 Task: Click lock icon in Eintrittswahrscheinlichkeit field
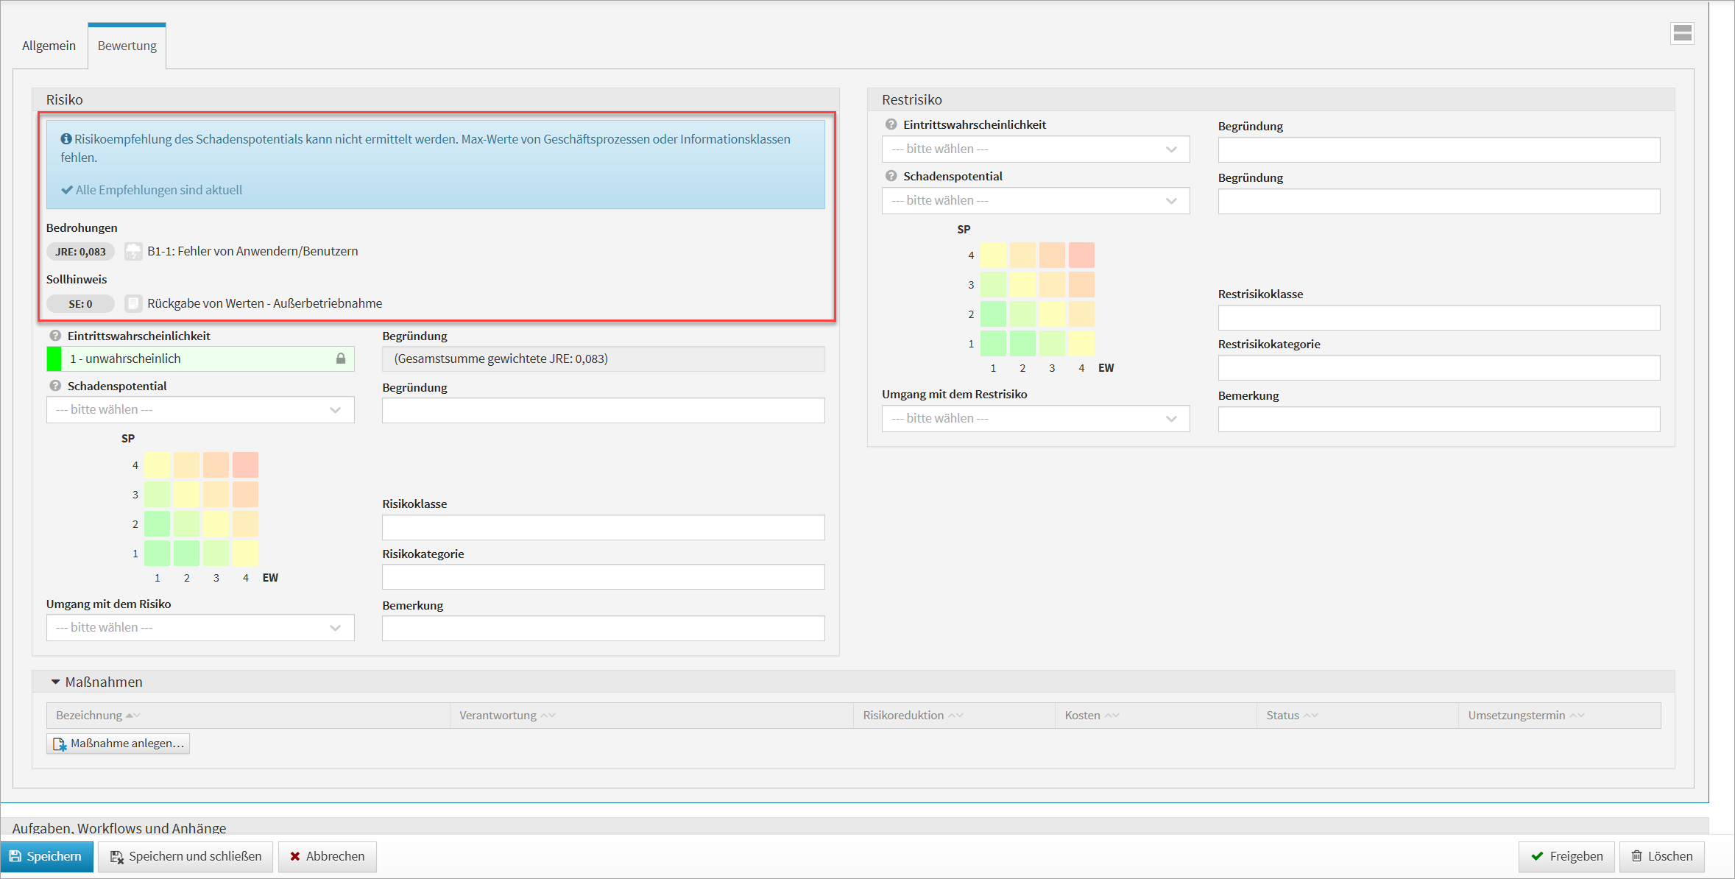(x=341, y=359)
